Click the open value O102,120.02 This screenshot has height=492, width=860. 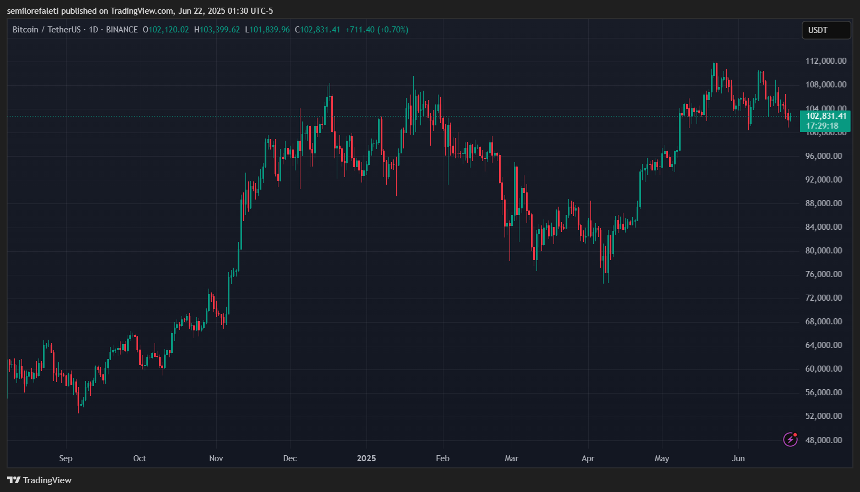click(166, 30)
